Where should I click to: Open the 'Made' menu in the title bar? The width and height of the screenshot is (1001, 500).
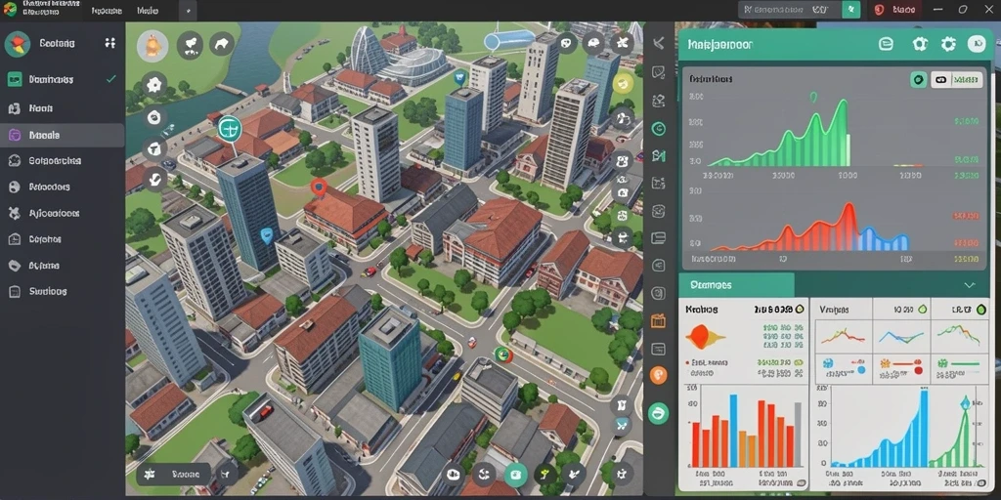coord(149,11)
